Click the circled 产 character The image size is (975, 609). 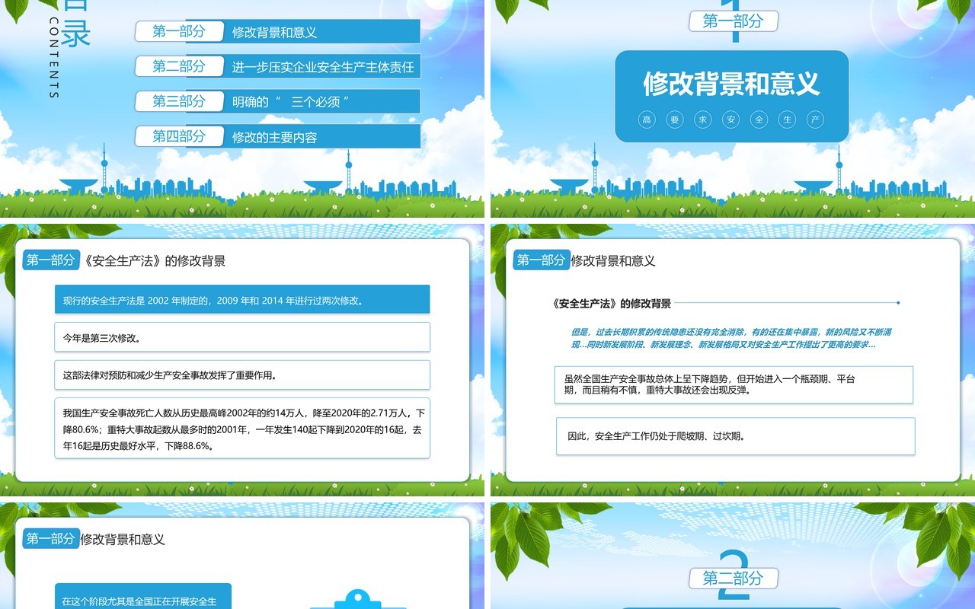pos(815,120)
